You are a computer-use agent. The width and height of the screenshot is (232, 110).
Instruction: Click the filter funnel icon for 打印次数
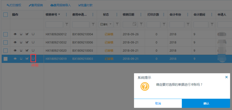(164, 24)
